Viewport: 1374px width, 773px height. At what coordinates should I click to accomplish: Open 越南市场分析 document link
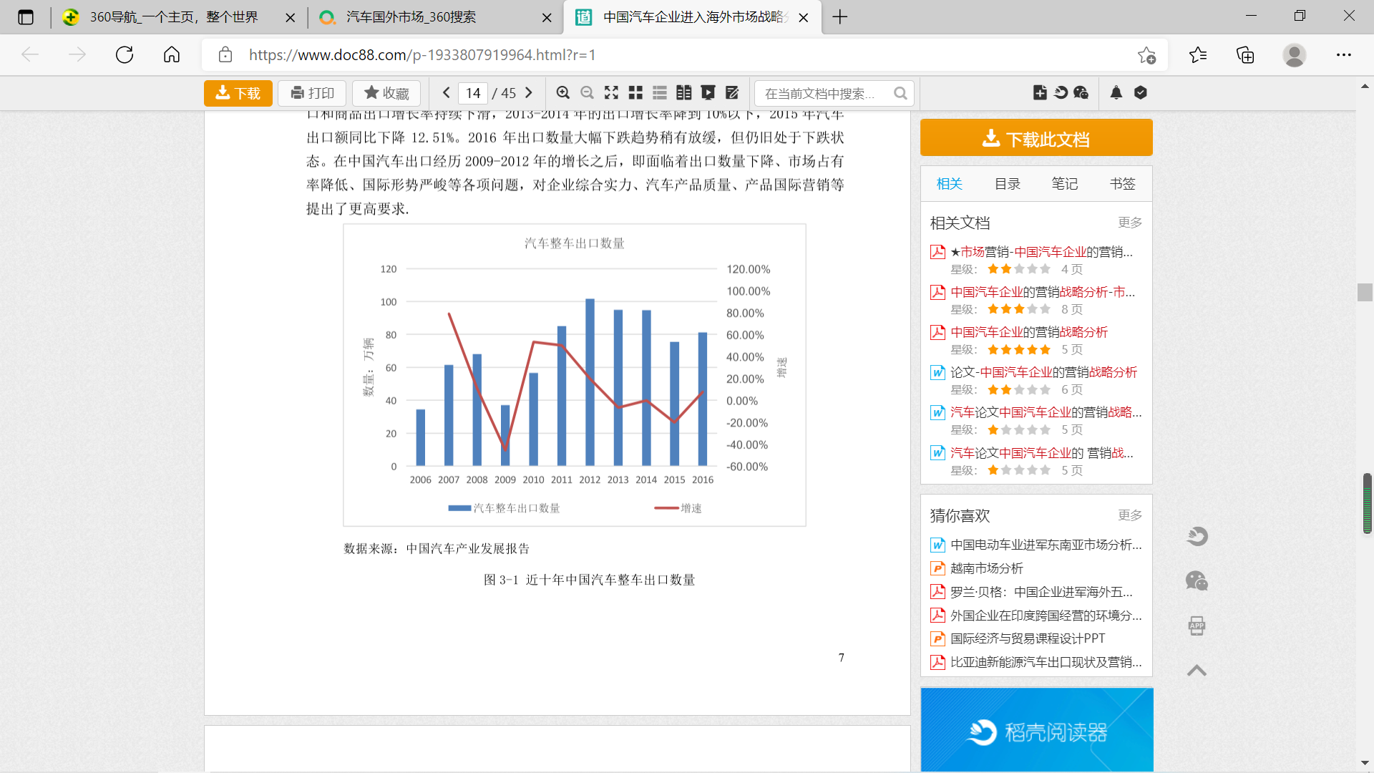click(986, 568)
